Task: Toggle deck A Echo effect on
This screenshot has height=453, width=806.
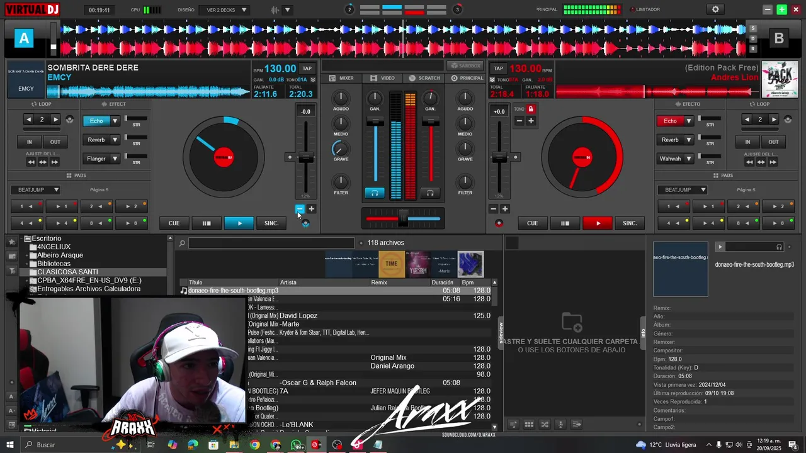Action: pyautogui.click(x=96, y=121)
